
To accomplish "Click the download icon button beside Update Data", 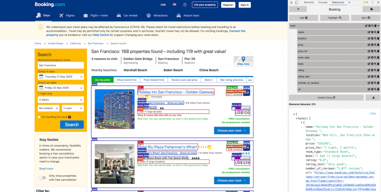I will tap(373, 98).
